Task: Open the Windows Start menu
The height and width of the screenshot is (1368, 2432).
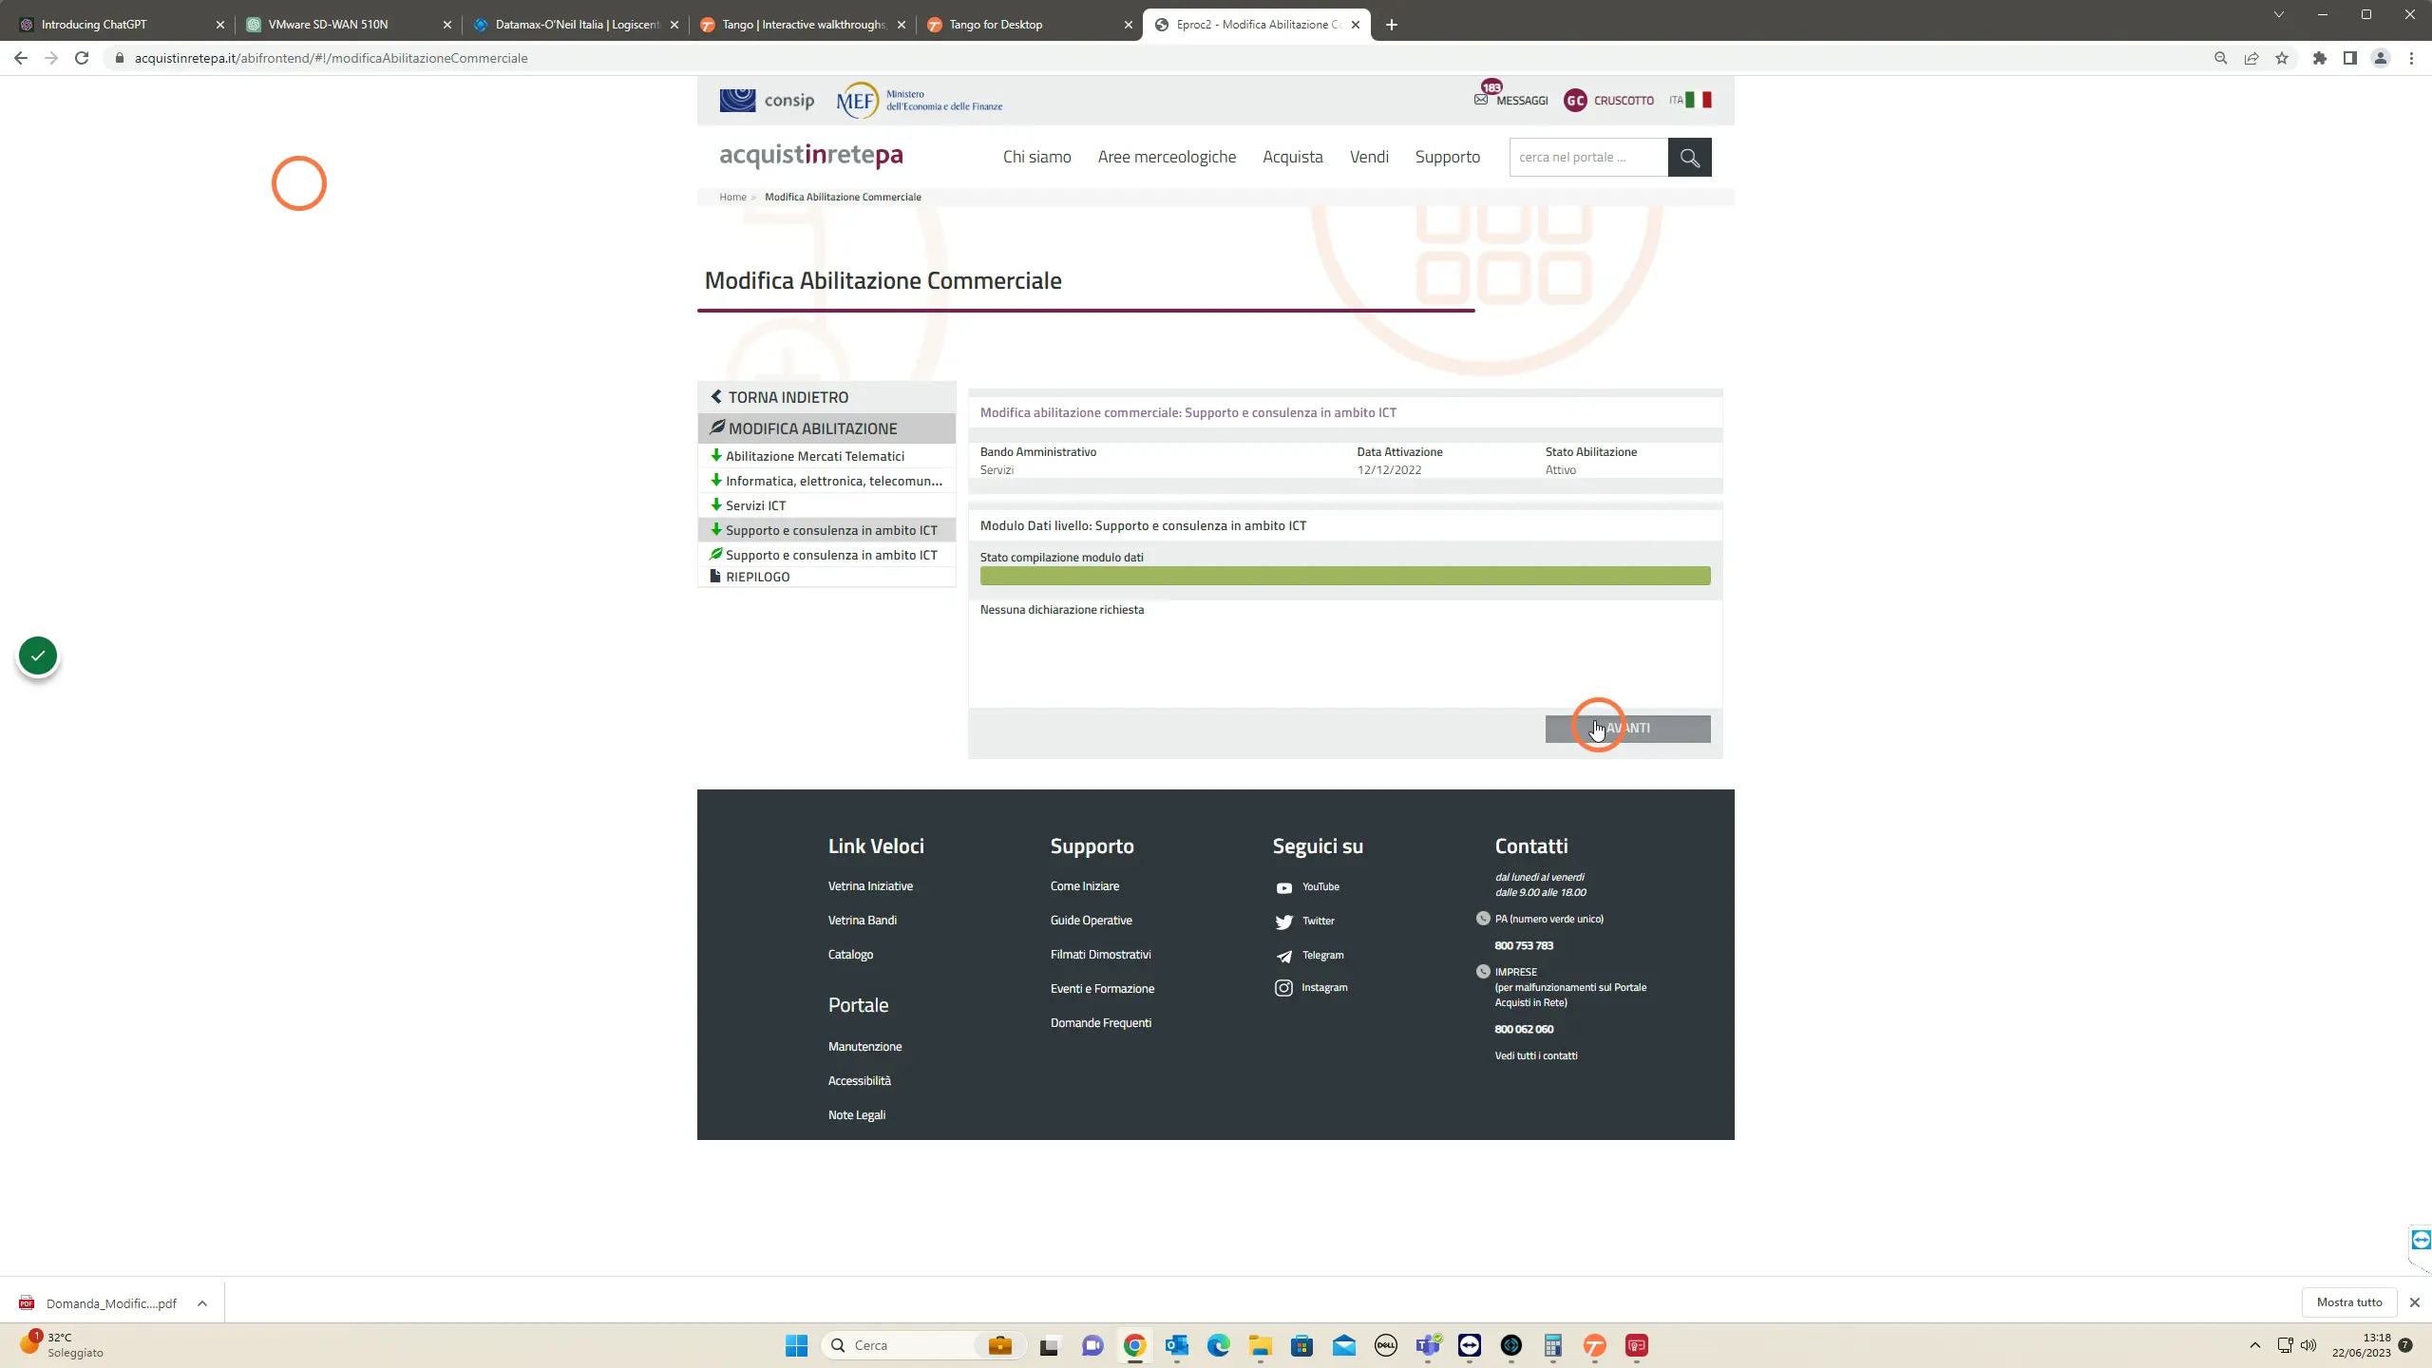Action: point(796,1345)
